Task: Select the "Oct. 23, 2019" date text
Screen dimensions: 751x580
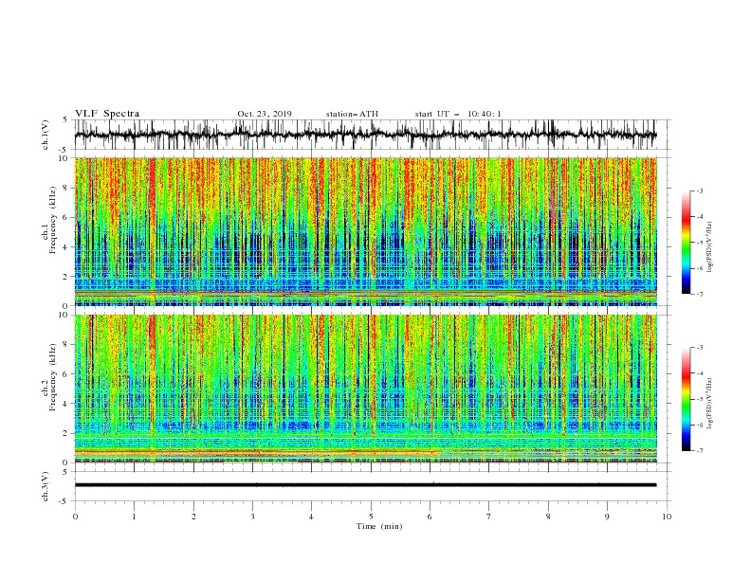Action: [265, 114]
